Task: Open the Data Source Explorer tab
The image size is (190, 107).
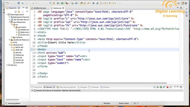Action: click(66, 87)
